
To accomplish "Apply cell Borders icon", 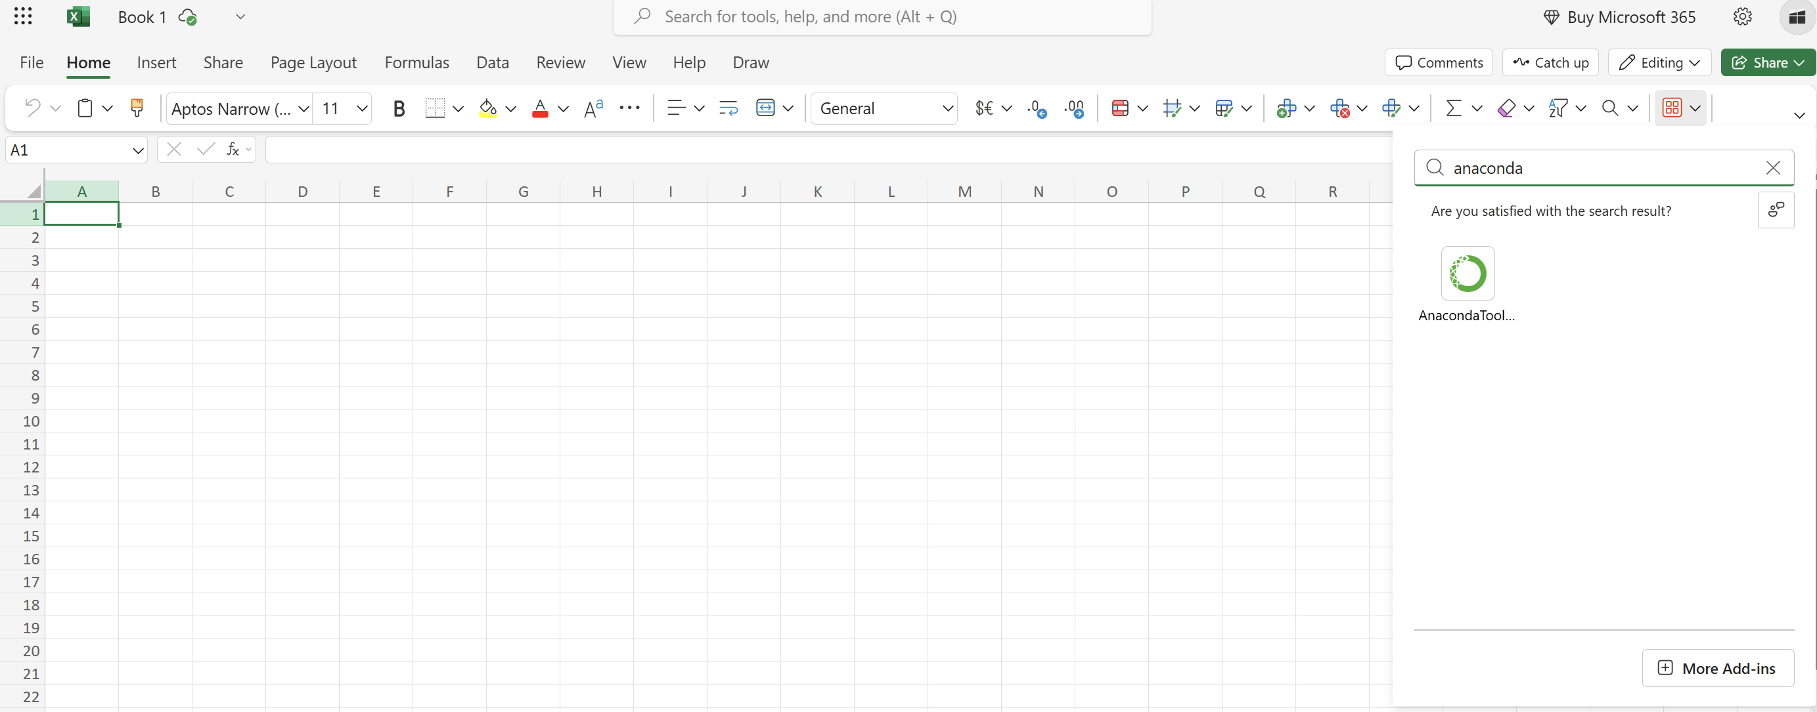I will click(x=436, y=108).
